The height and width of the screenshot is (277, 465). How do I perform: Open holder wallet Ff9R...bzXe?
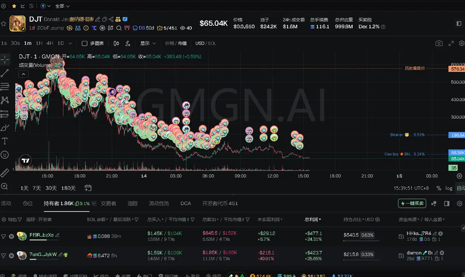tap(41, 235)
